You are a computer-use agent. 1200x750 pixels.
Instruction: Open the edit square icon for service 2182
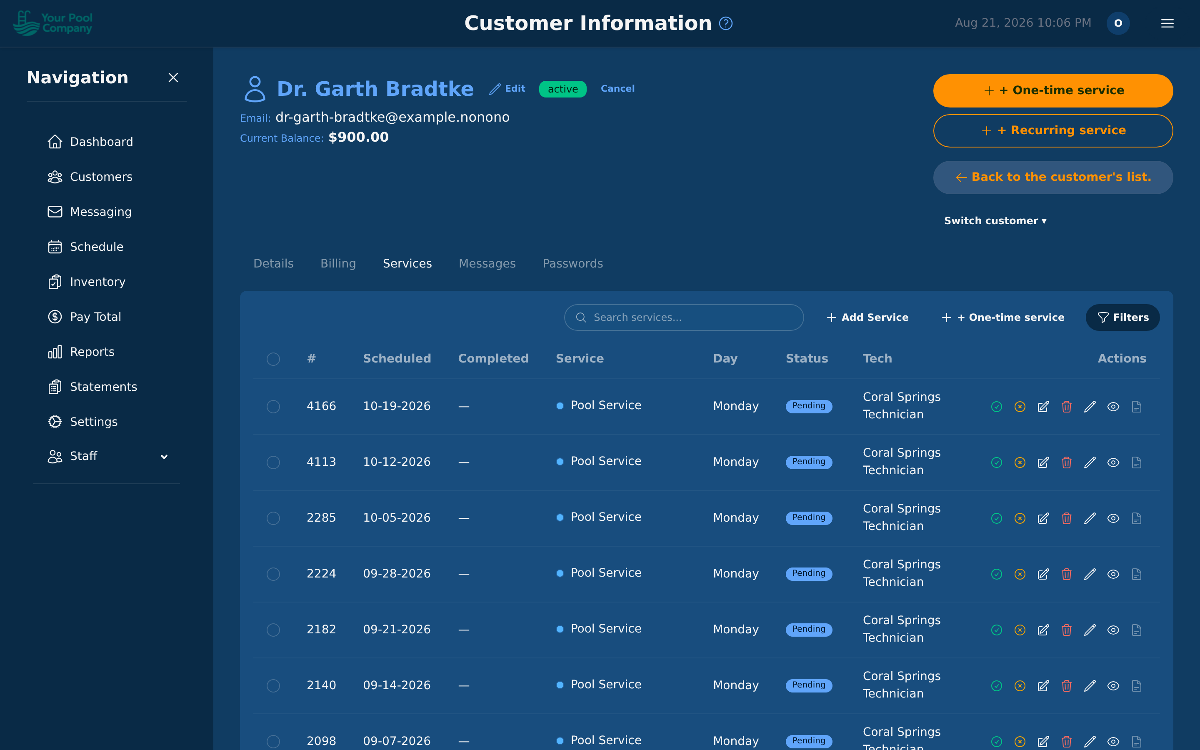(1043, 630)
